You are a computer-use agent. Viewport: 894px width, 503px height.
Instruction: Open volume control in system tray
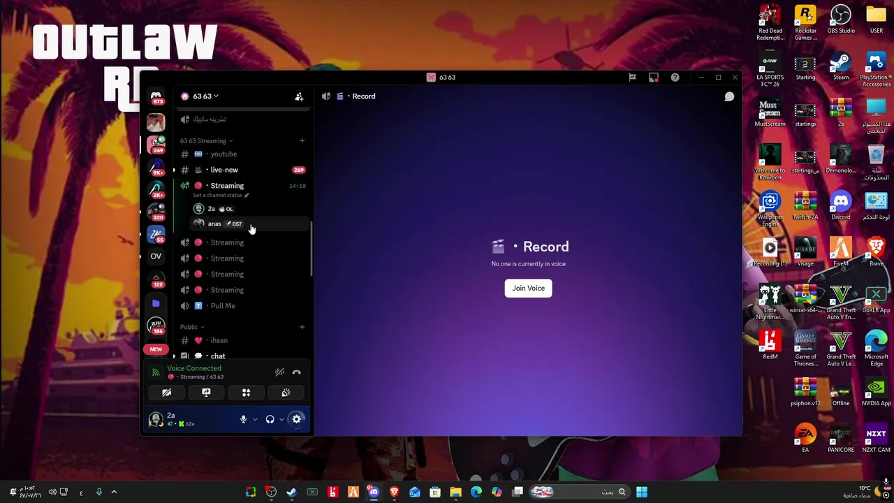[x=52, y=493]
